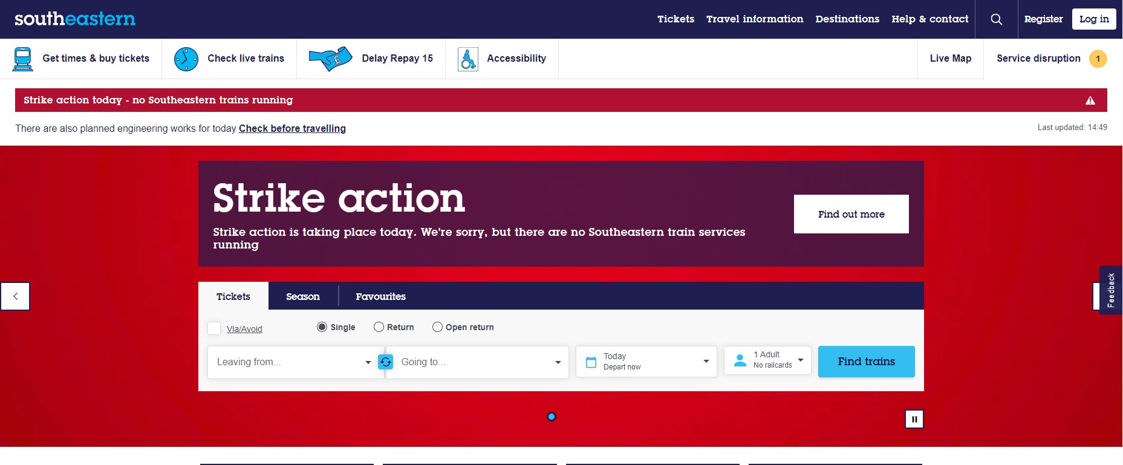Select the Tickets tab in planner

pos(233,296)
